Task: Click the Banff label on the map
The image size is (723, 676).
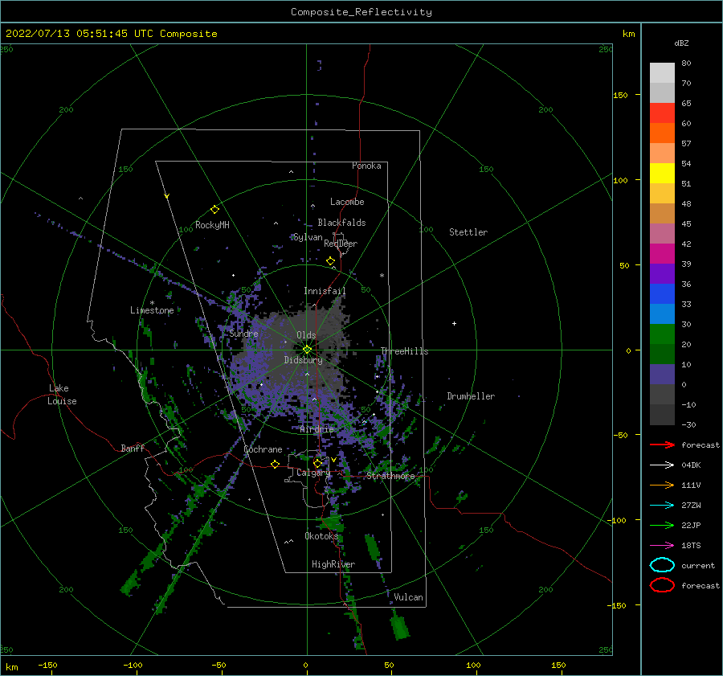Action: coord(133,448)
